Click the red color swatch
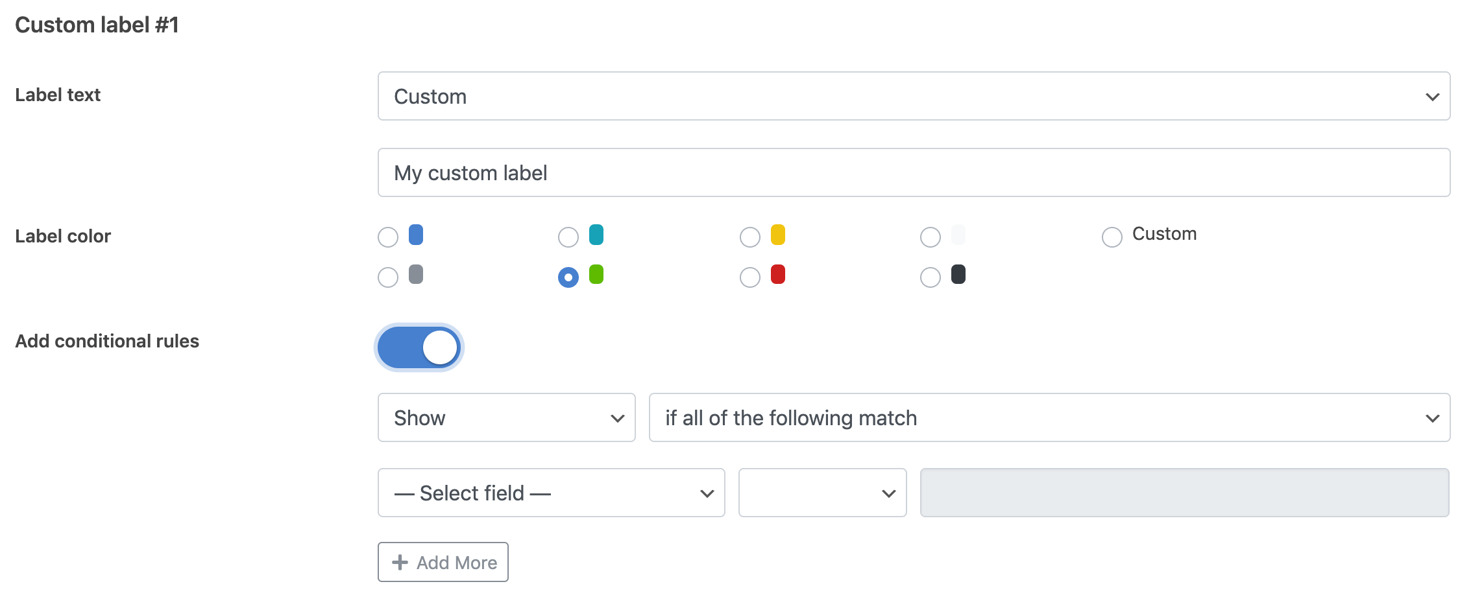 [x=778, y=274]
